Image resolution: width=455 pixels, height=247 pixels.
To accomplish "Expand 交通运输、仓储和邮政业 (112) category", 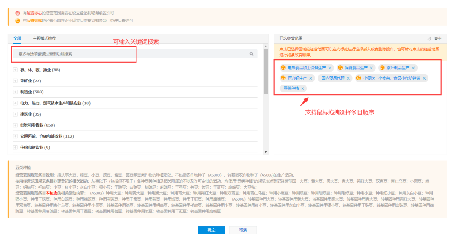I will point(16,136).
